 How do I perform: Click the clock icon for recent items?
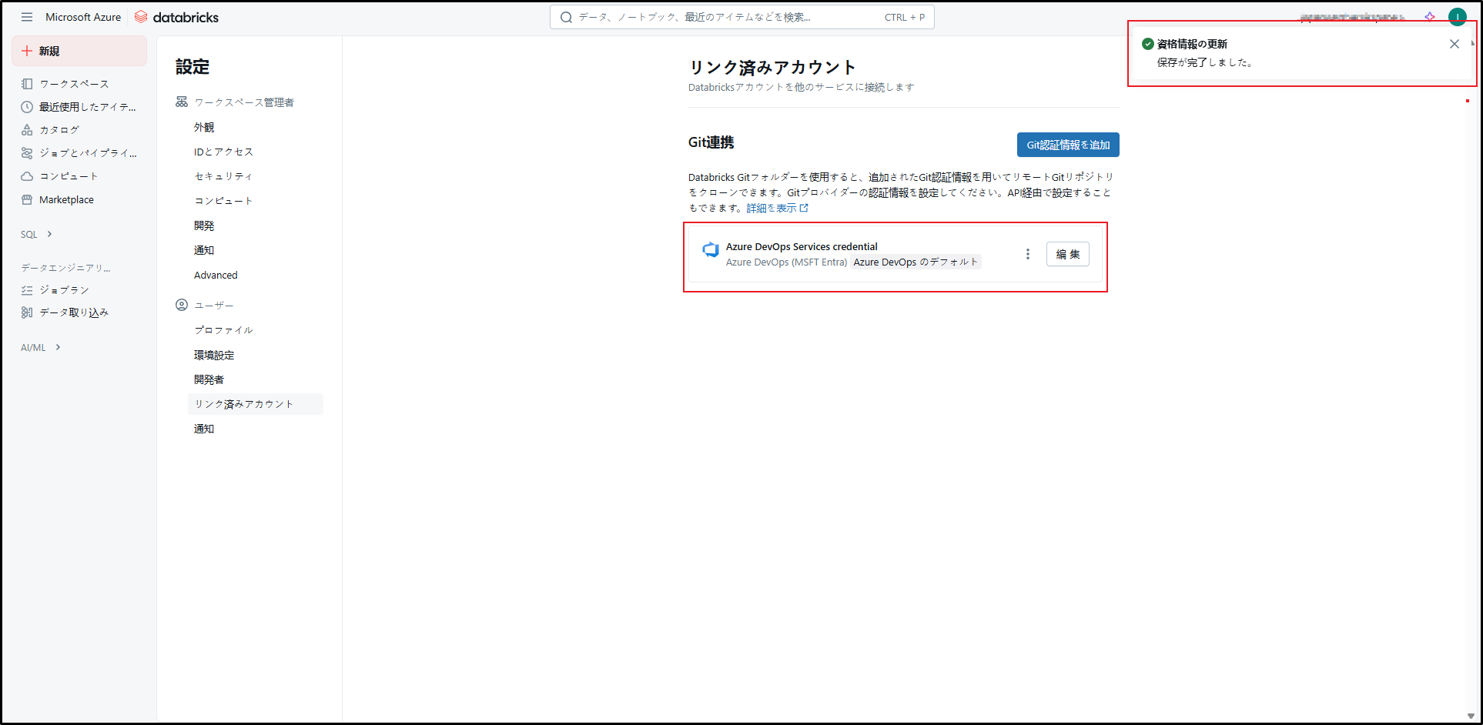tap(27, 107)
